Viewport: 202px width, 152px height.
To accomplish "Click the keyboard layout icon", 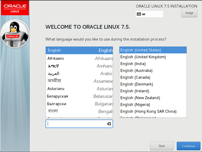I will [x=139, y=14].
